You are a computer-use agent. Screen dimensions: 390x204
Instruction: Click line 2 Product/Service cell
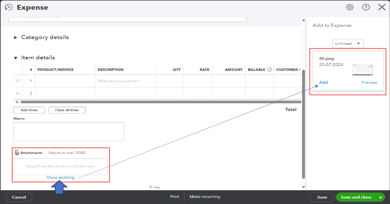tap(65, 93)
